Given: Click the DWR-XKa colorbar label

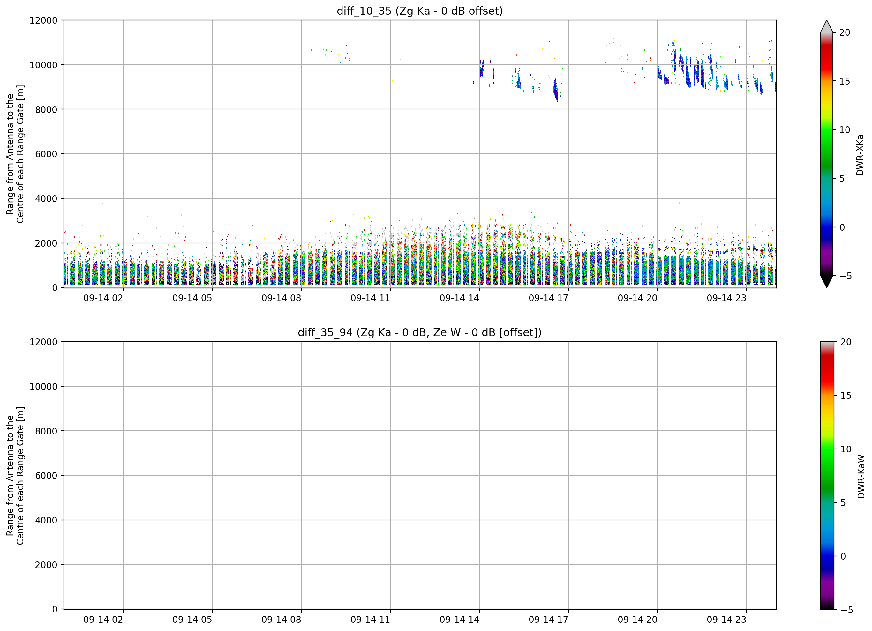Looking at the screenshot, I should 860,155.
